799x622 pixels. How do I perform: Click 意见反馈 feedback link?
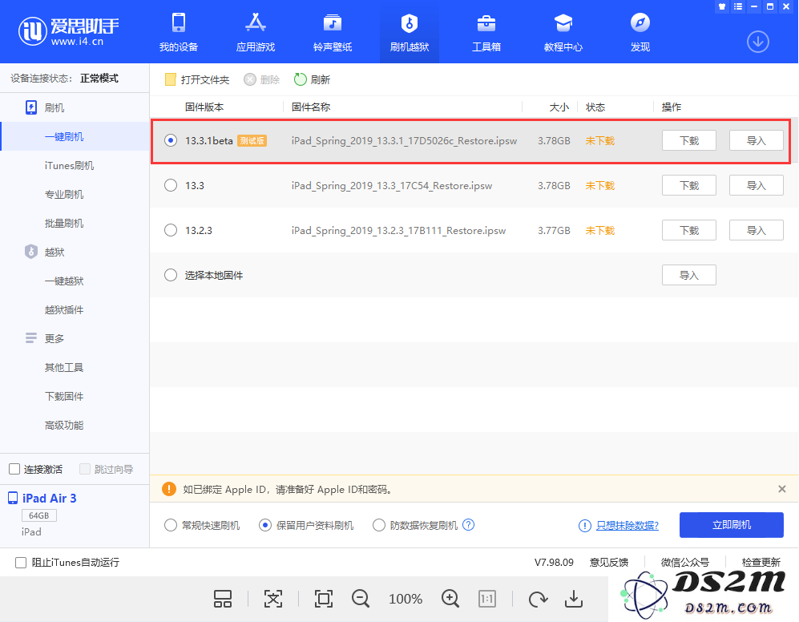[x=609, y=563]
